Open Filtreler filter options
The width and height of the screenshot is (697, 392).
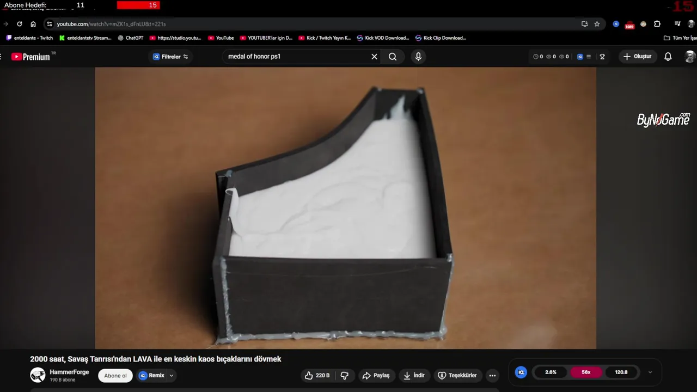click(x=171, y=57)
